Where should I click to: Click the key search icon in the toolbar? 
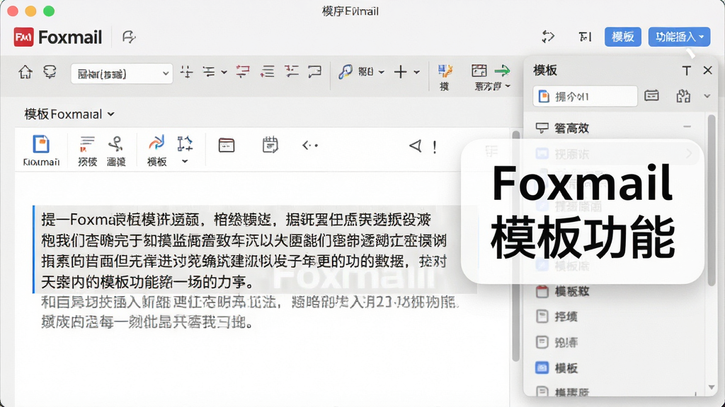pyautogui.click(x=345, y=71)
